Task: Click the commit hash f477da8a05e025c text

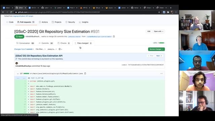Action: click(x=146, y=65)
